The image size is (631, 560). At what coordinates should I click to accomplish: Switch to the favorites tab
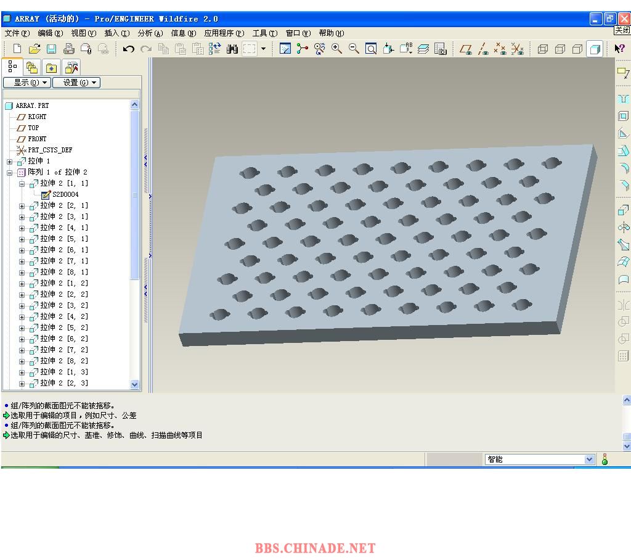(52, 67)
